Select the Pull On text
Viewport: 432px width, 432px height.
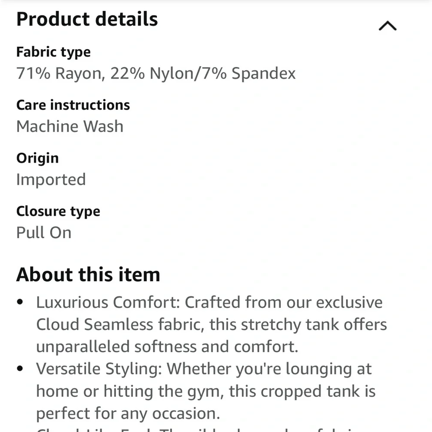click(x=44, y=232)
